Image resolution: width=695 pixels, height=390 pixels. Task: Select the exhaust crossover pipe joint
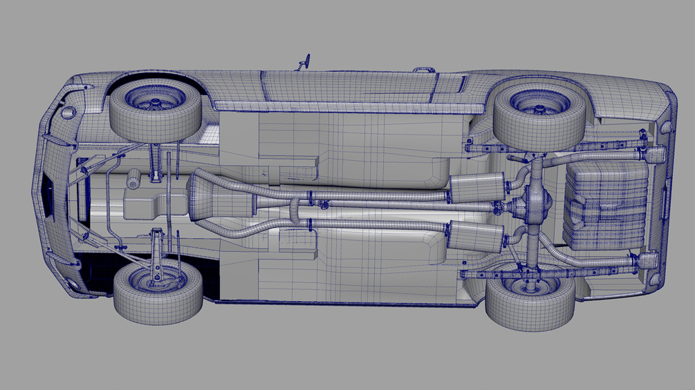pos(295,210)
